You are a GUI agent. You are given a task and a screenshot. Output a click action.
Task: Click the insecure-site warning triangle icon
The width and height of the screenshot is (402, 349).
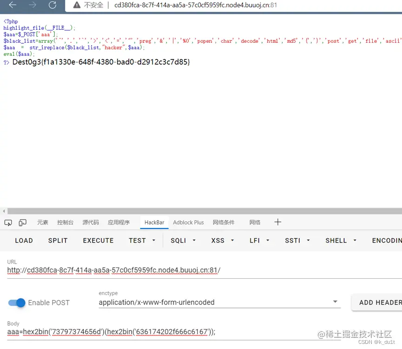(77, 5)
